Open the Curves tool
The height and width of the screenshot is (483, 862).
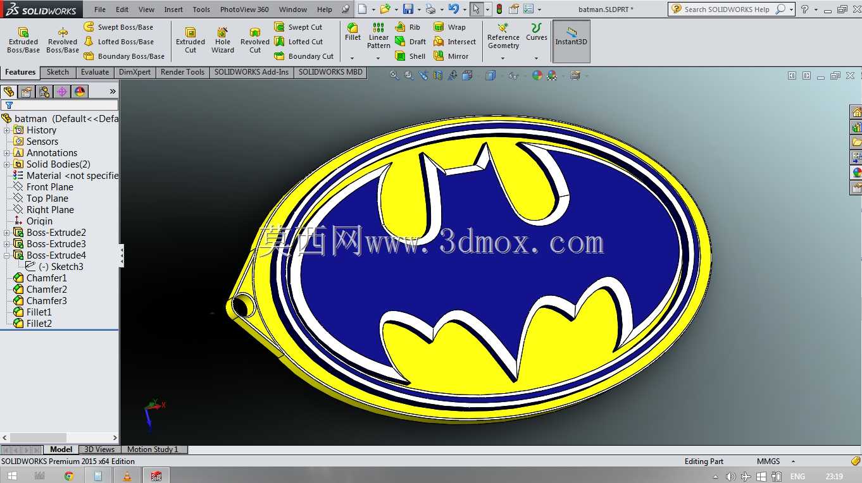coord(536,32)
